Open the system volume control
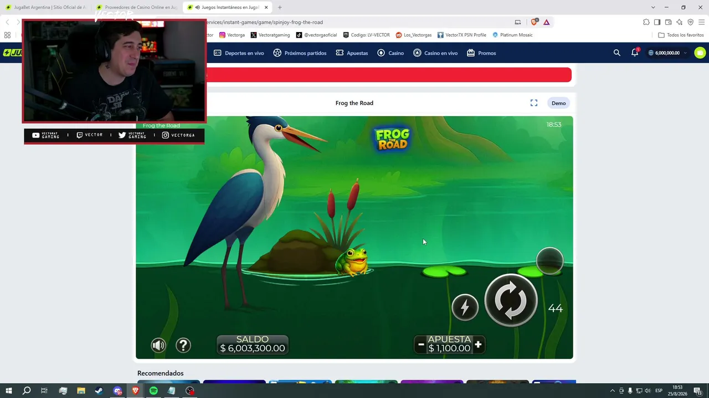Image resolution: width=709 pixels, height=398 pixels. (x=648, y=391)
